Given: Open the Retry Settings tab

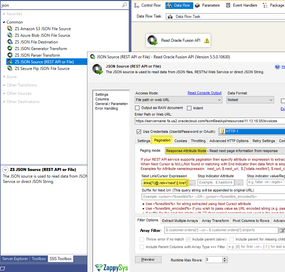Looking at the screenshot, I should (x=263, y=141).
